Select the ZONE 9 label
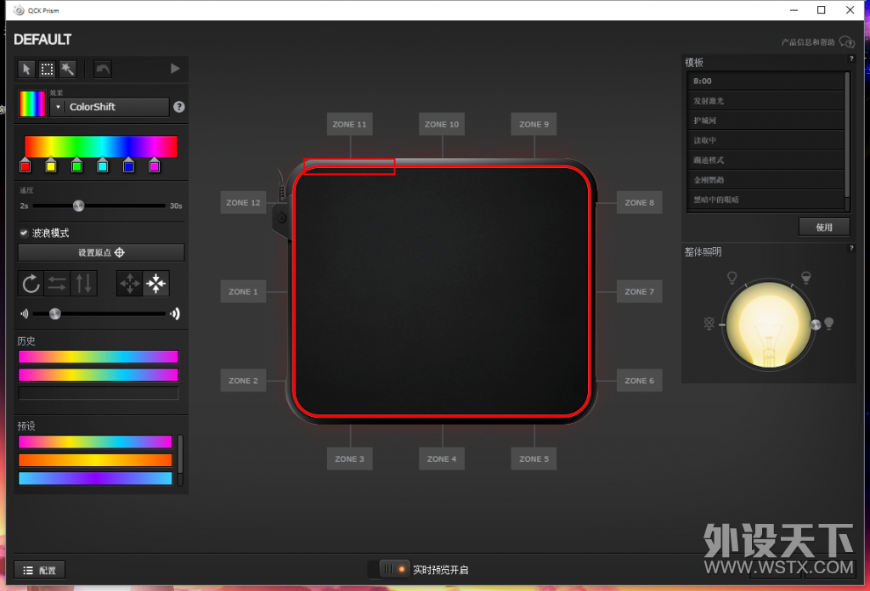Viewport: 870px width, 591px height. (x=533, y=124)
